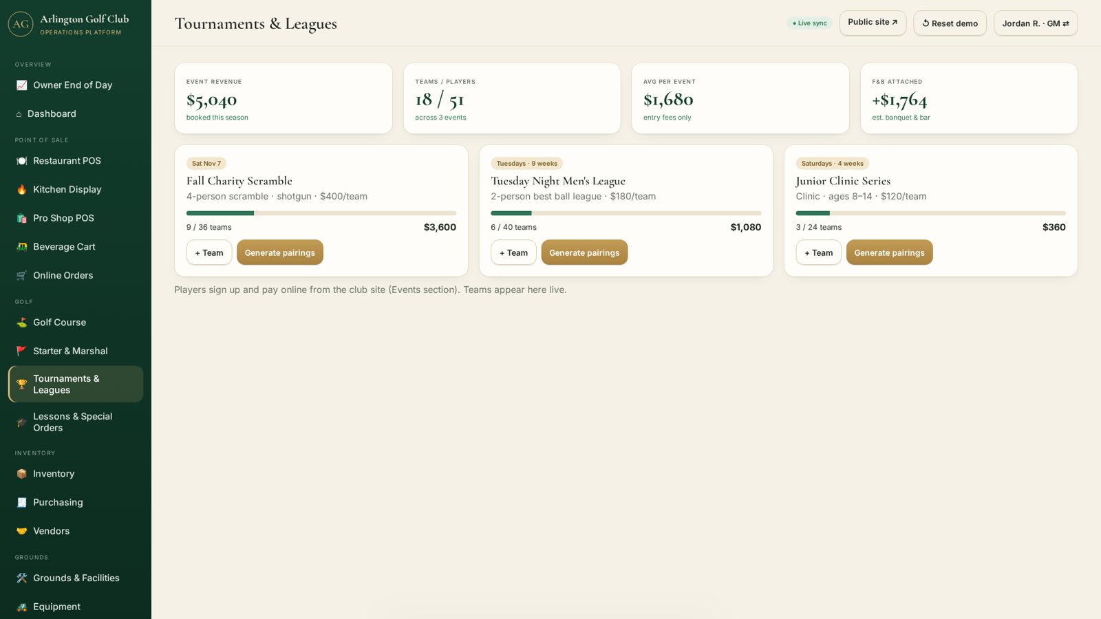Click the Sat Nov 7 date tag

pyautogui.click(x=206, y=164)
